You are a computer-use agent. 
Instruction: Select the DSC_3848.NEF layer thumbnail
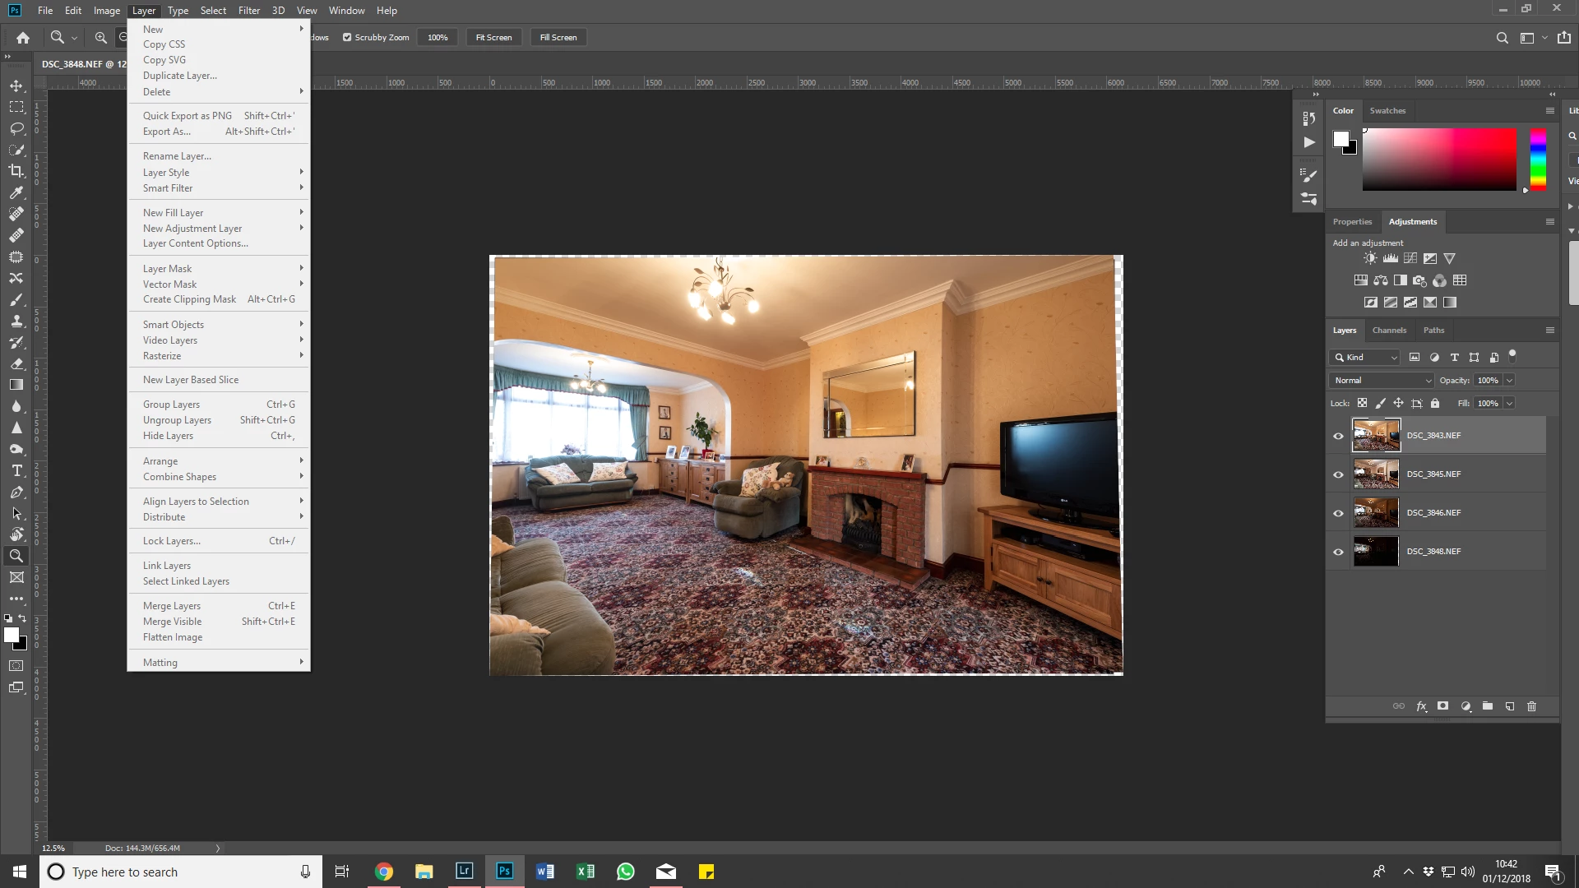(x=1376, y=552)
